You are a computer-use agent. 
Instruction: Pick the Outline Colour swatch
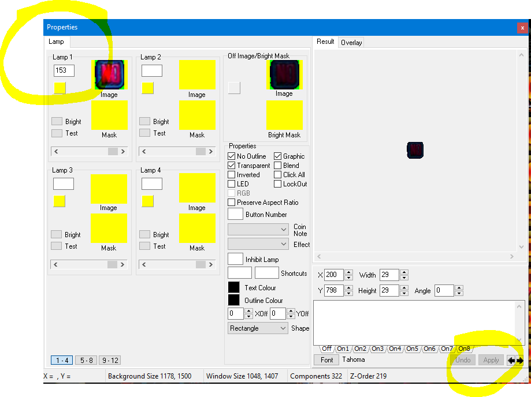tap(233, 300)
